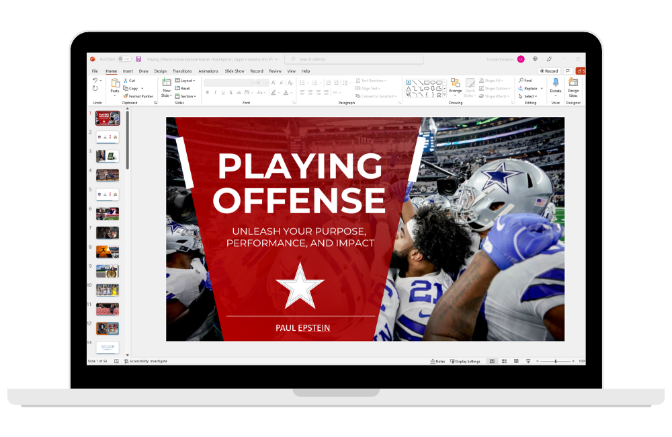Click the New Slide icon
This screenshot has height=437, width=672.
(167, 82)
